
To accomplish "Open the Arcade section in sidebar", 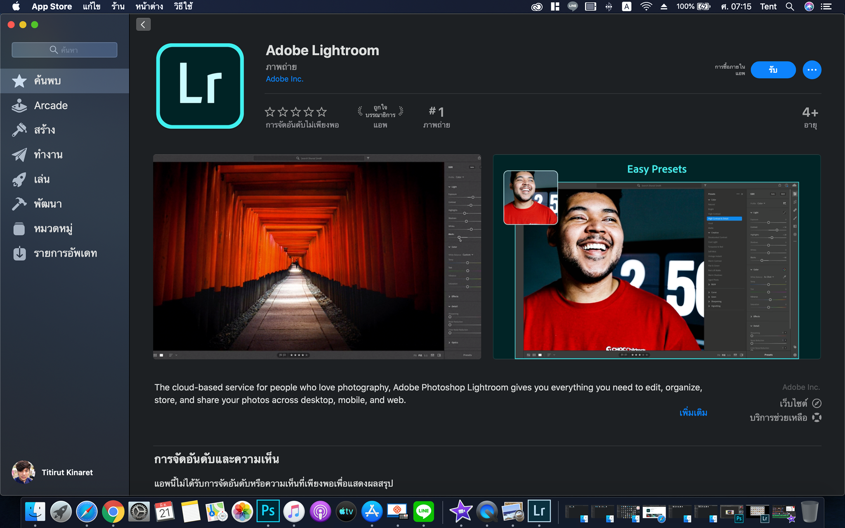I will (x=50, y=106).
